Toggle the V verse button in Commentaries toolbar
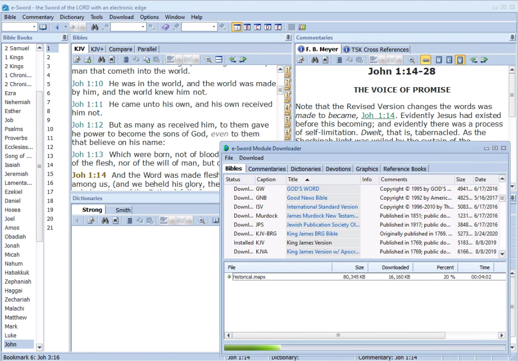 460,60
